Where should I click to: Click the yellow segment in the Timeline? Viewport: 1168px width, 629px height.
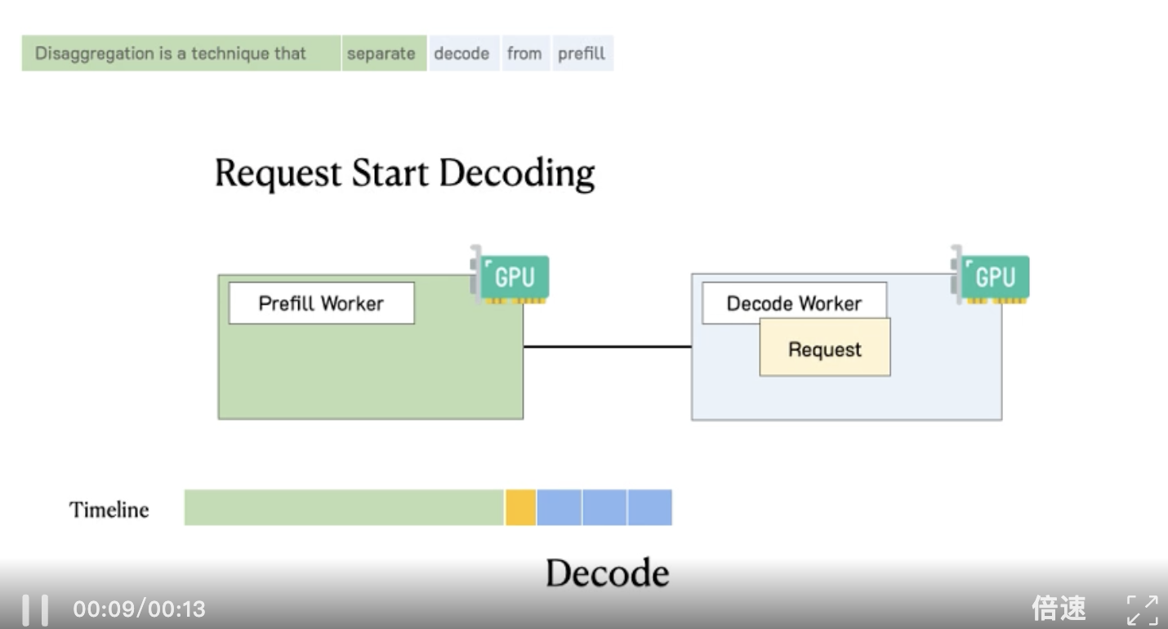click(521, 507)
